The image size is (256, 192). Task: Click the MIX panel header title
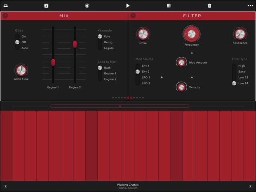(64, 16)
